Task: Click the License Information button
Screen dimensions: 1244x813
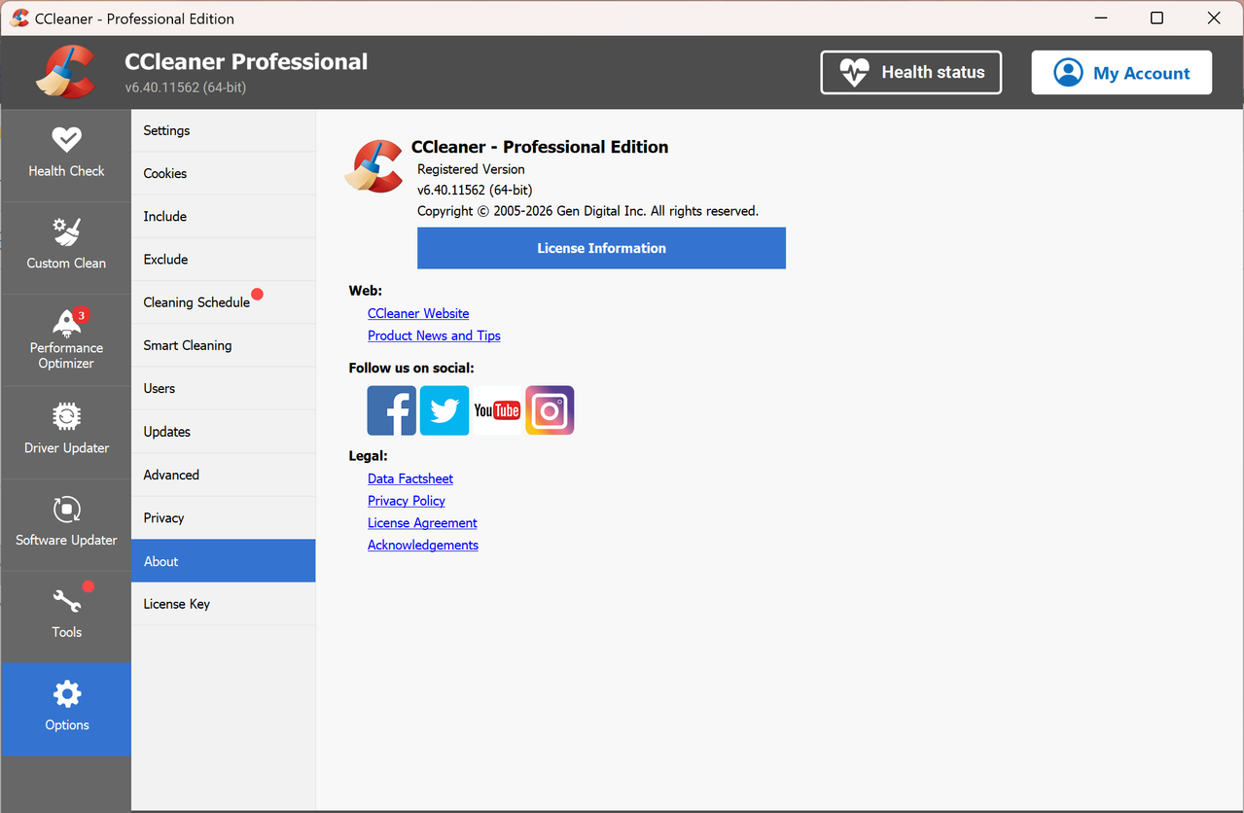Action: pos(601,248)
